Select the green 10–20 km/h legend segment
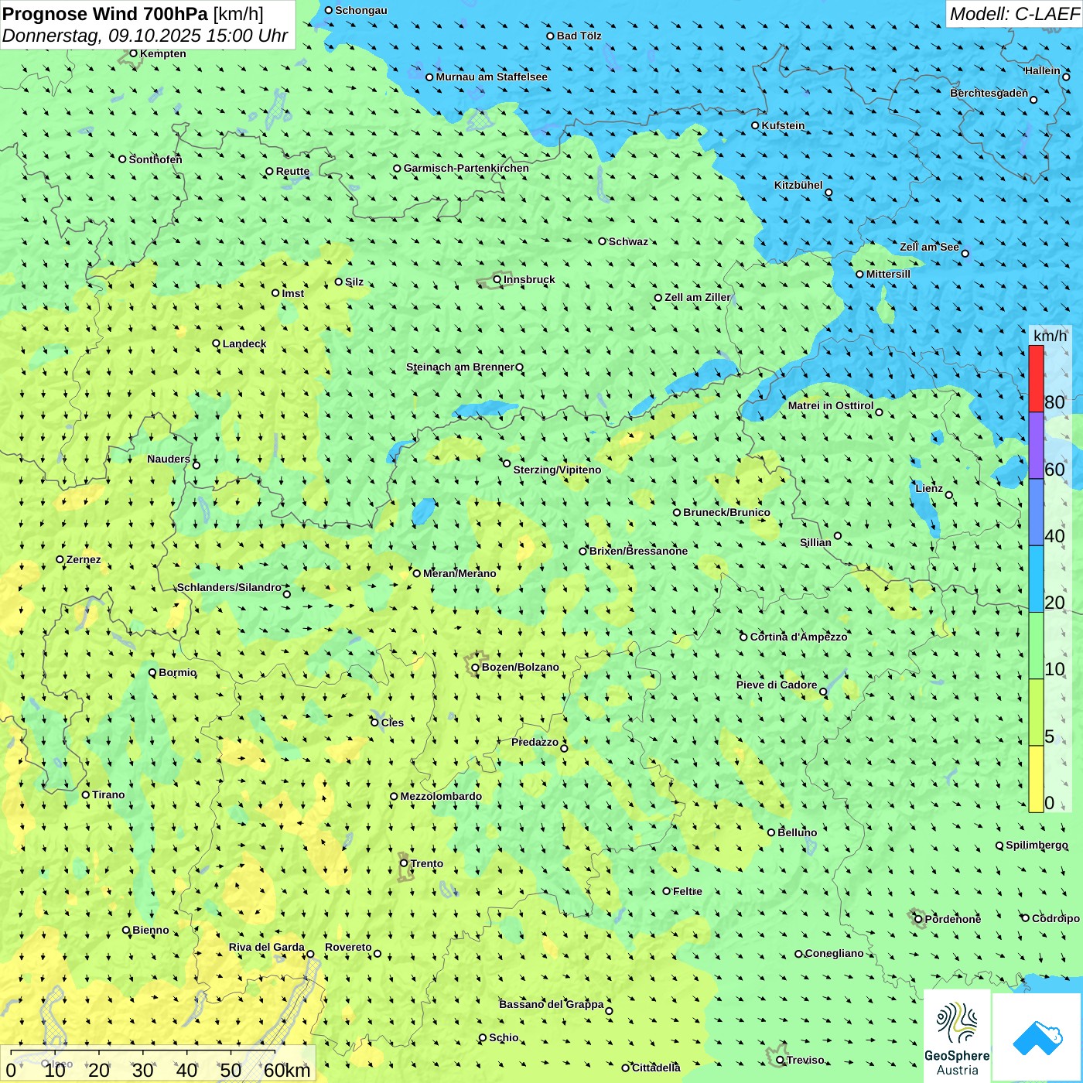1083x1083 pixels. [1036, 646]
